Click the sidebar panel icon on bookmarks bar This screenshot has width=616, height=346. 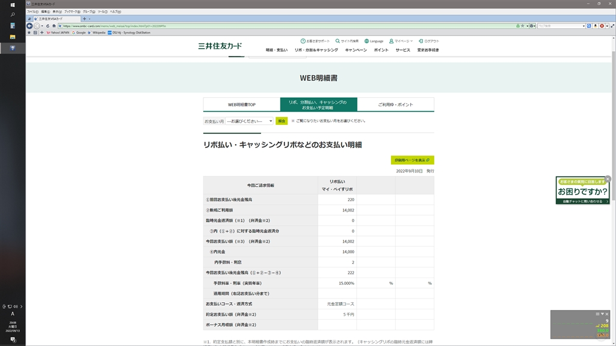tap(35, 32)
